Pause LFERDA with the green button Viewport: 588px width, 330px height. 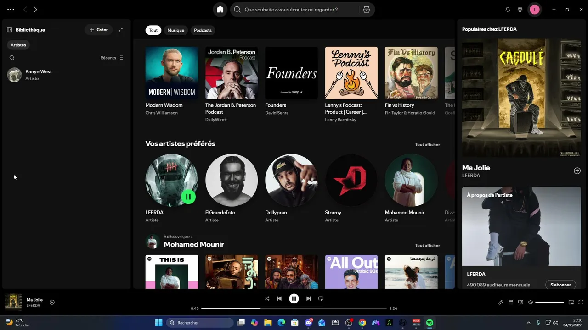click(x=188, y=197)
